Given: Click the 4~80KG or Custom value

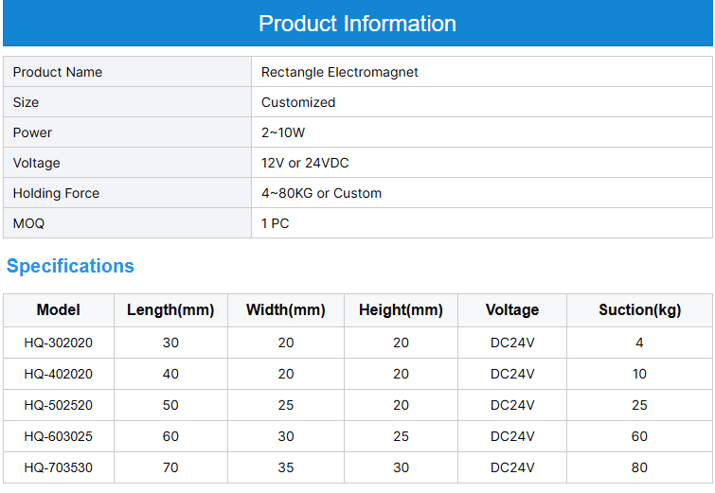Looking at the screenshot, I should tap(321, 193).
